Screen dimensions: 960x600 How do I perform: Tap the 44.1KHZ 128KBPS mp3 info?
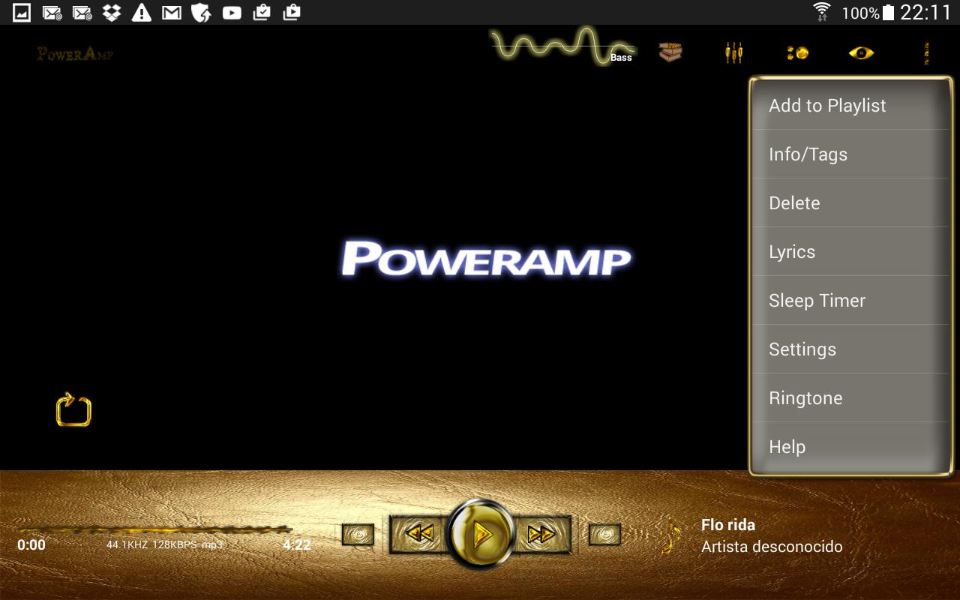click(164, 544)
